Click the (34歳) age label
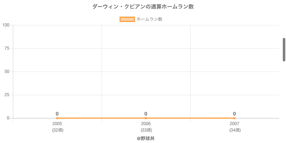This screenshot has height=143, width=286. point(235,130)
